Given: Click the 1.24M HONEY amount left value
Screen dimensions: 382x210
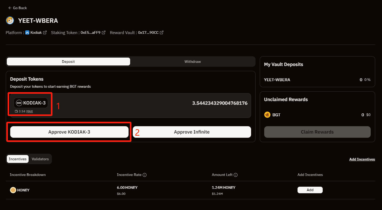Looking at the screenshot, I should 224,187.
